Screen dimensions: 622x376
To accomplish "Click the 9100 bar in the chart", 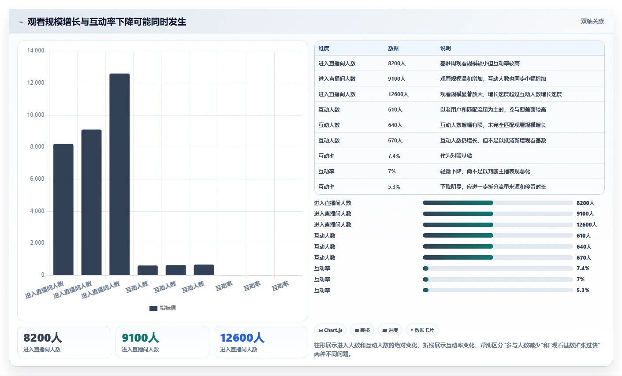I will click(x=91, y=202).
